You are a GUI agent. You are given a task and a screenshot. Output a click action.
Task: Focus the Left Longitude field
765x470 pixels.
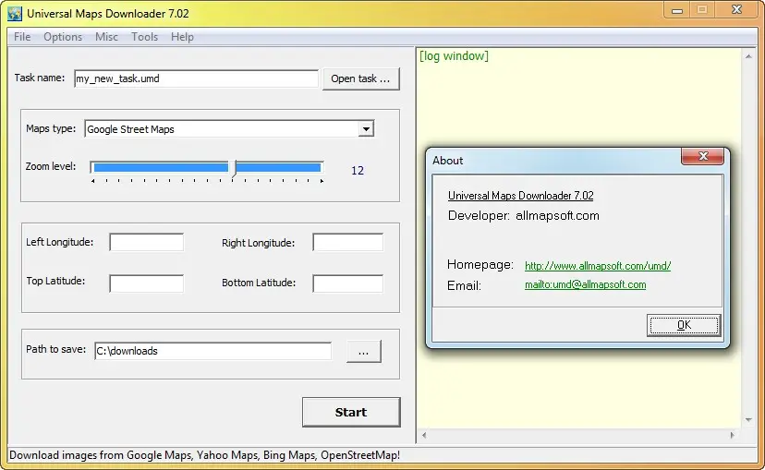coord(146,242)
